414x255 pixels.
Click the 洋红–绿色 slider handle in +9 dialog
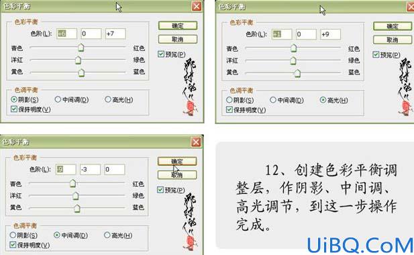tap(293, 60)
